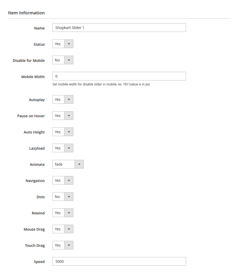Click the Name text field
Viewport: 234px width, 274px height.
(x=119, y=28)
